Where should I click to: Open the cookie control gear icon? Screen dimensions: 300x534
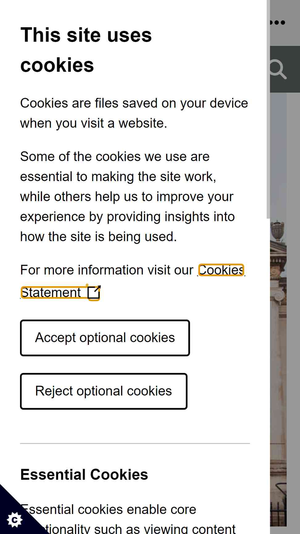click(15, 520)
